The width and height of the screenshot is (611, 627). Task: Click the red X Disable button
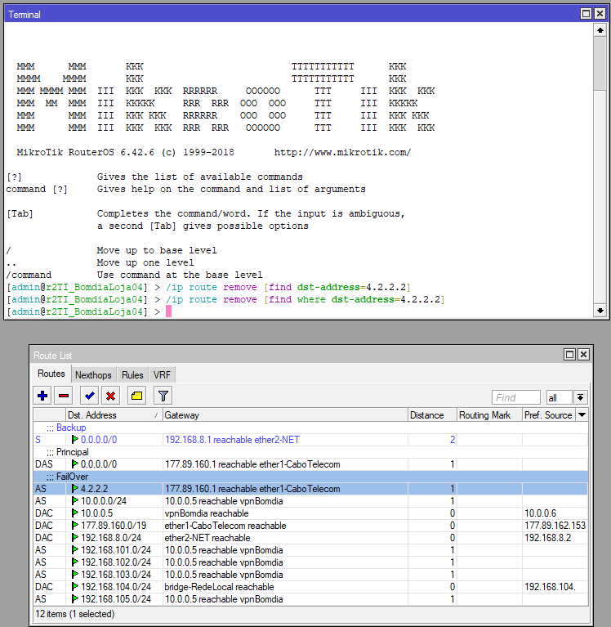coord(110,396)
